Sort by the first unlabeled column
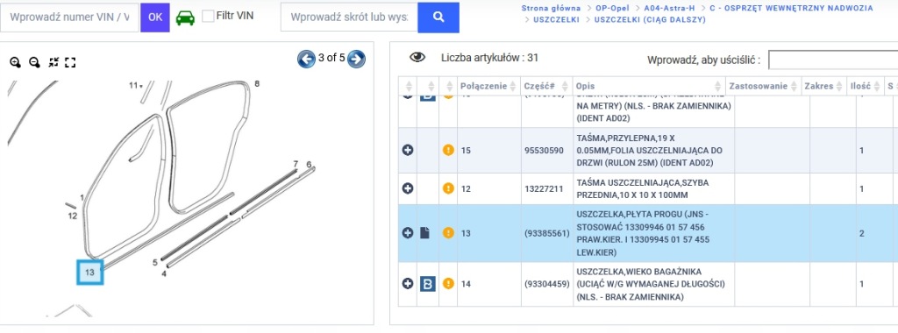 [408, 86]
